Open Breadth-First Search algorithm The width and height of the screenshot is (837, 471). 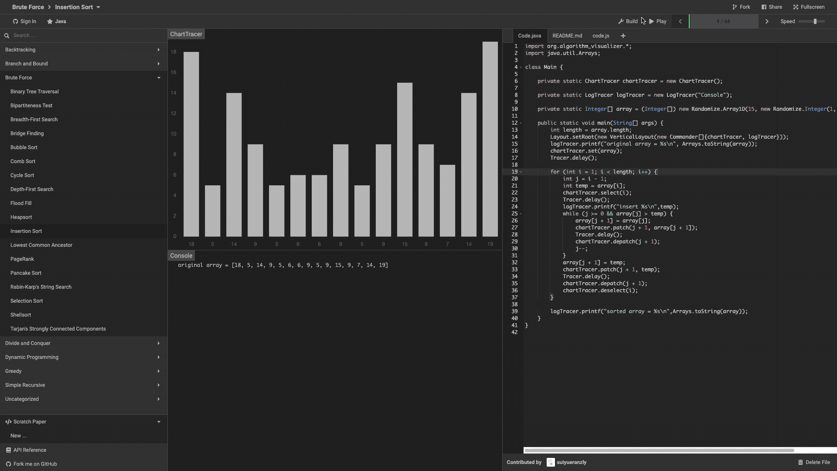pos(84,119)
